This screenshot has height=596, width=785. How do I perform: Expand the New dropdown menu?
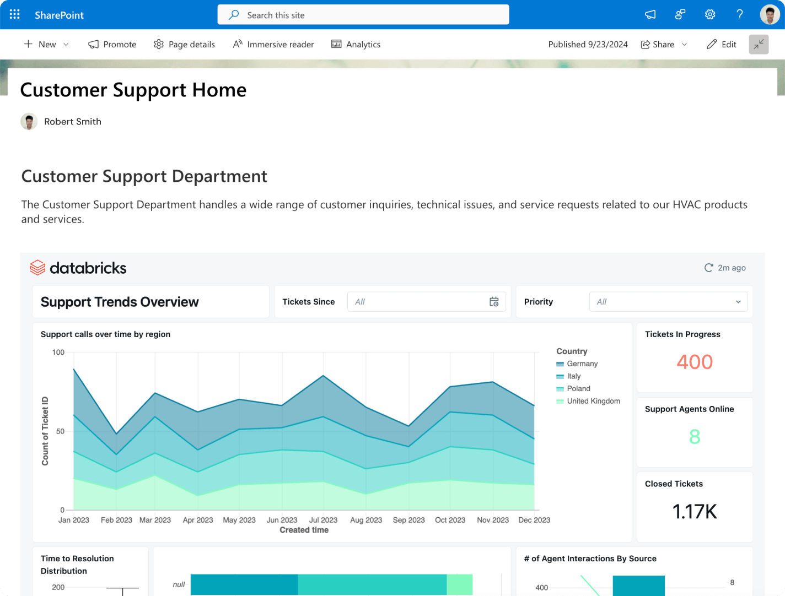pyautogui.click(x=66, y=45)
